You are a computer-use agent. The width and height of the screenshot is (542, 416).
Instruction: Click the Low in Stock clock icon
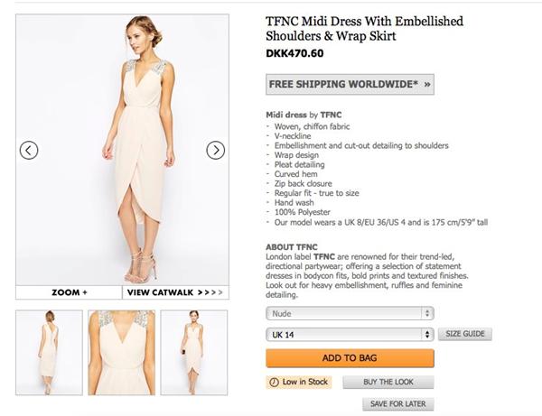(274, 383)
